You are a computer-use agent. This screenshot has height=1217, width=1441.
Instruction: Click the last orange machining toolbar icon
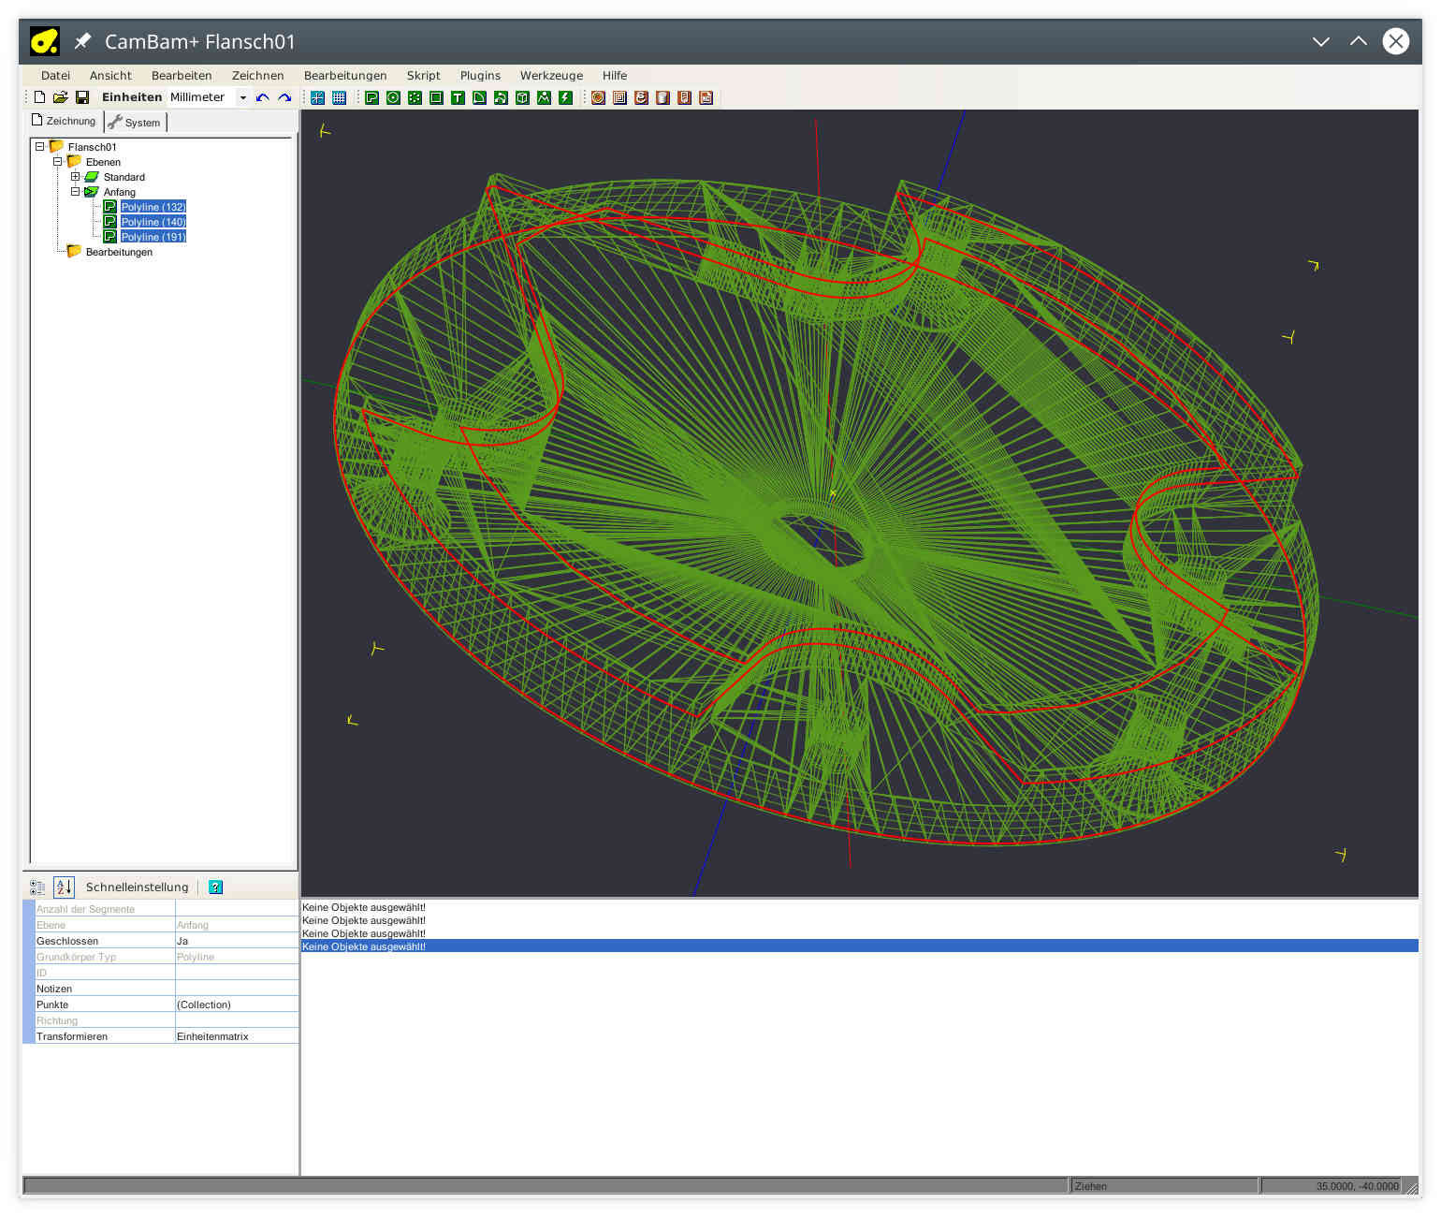tap(706, 97)
